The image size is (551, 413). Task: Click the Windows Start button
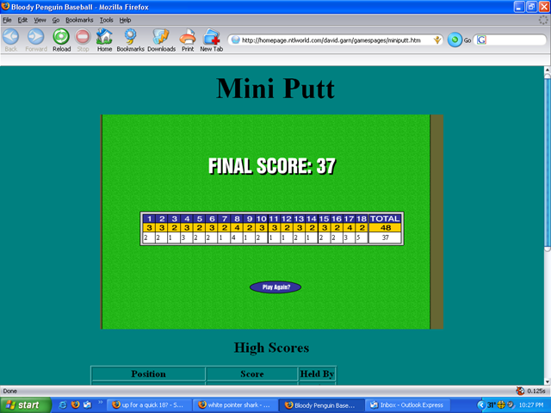point(23,404)
